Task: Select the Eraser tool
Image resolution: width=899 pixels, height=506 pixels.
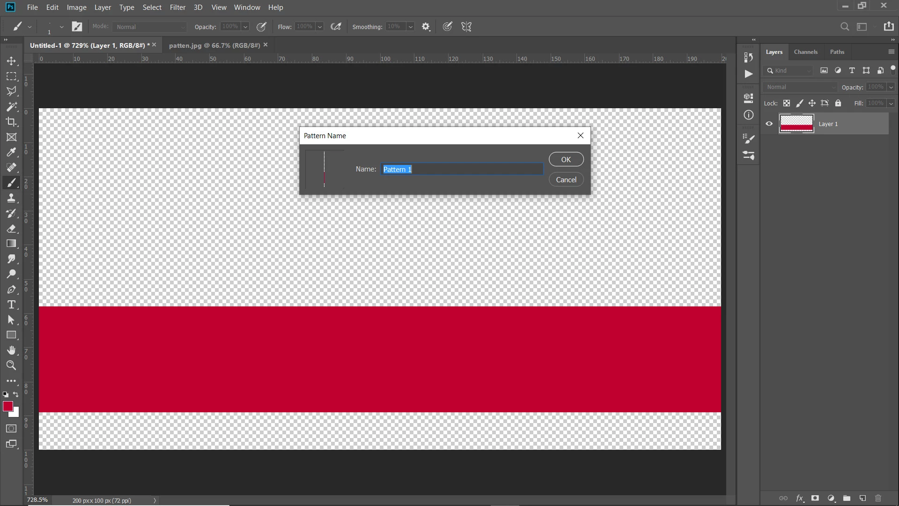Action: point(11,229)
